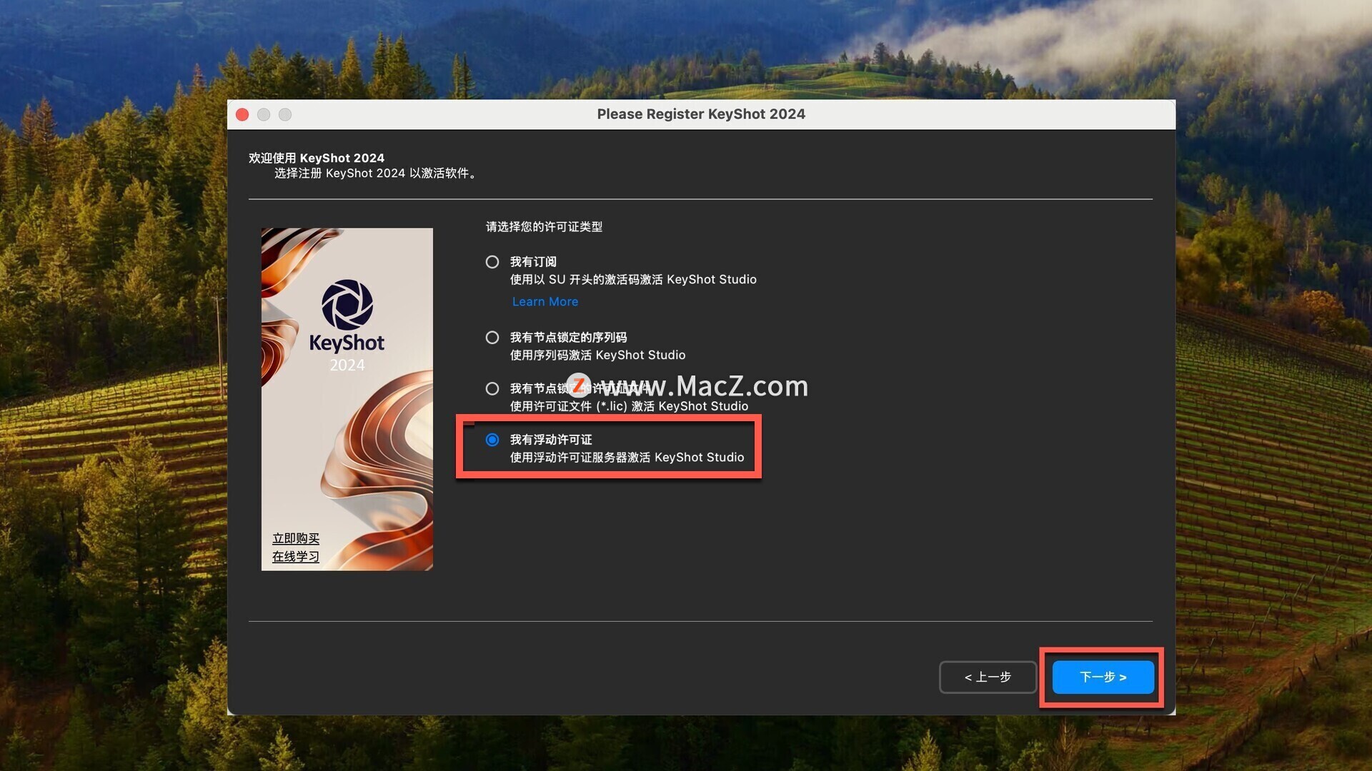
Task: Select the 我有节点锁定的序列码 radio option
Action: coord(492,338)
